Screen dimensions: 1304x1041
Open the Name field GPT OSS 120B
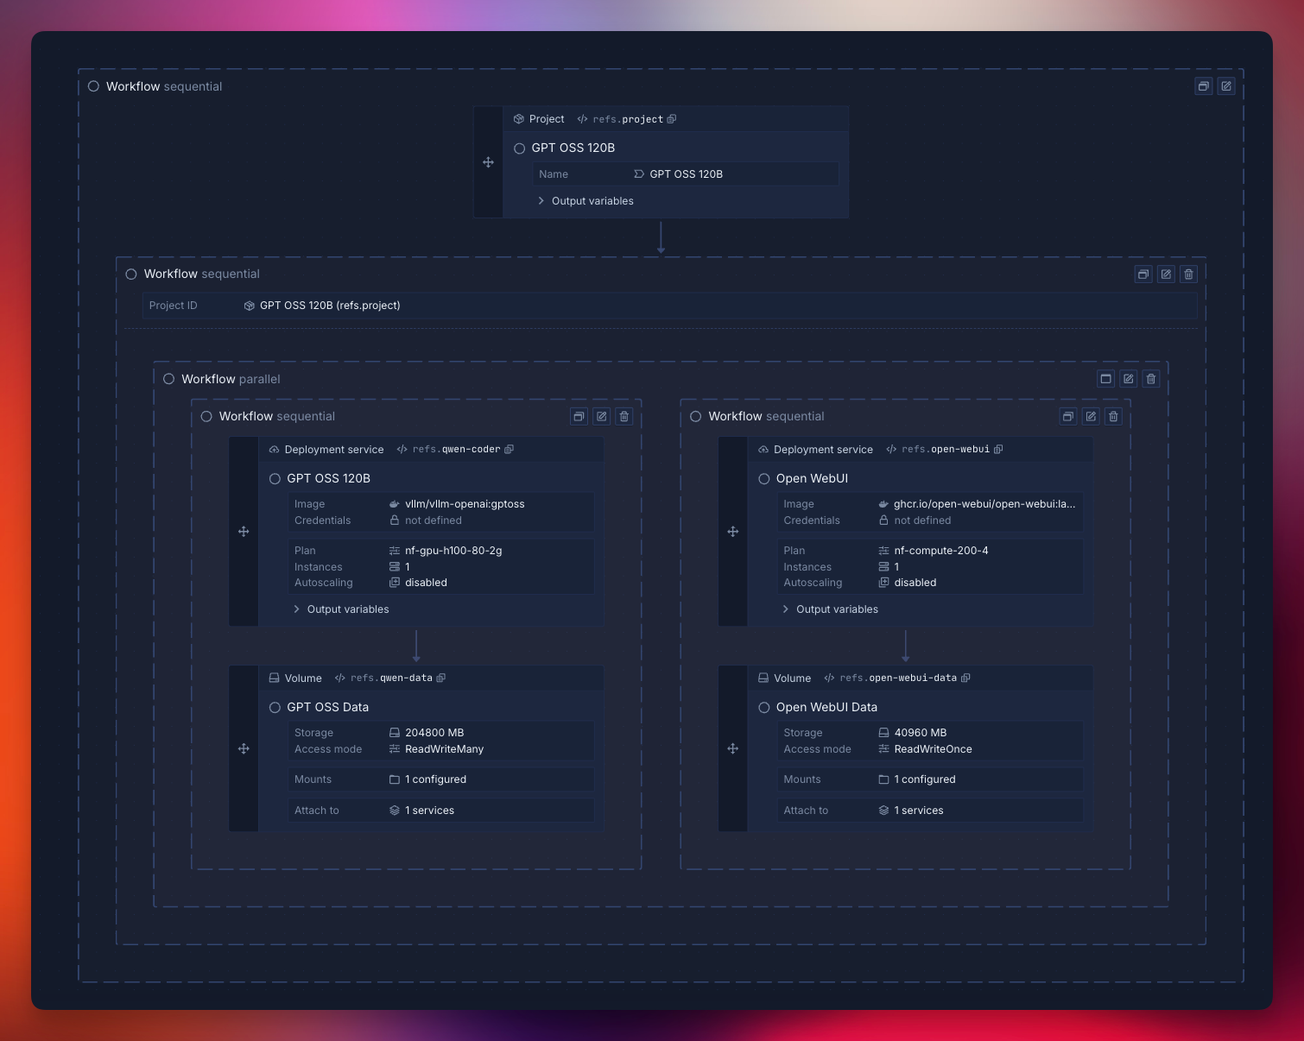pyautogui.click(x=686, y=174)
